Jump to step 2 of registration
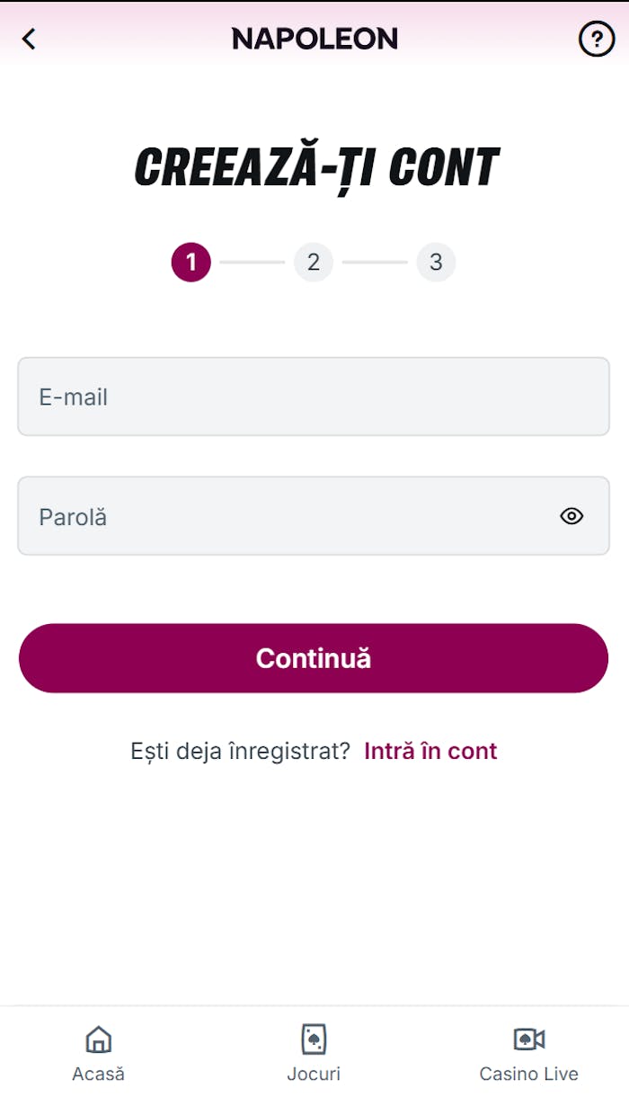 tap(314, 263)
